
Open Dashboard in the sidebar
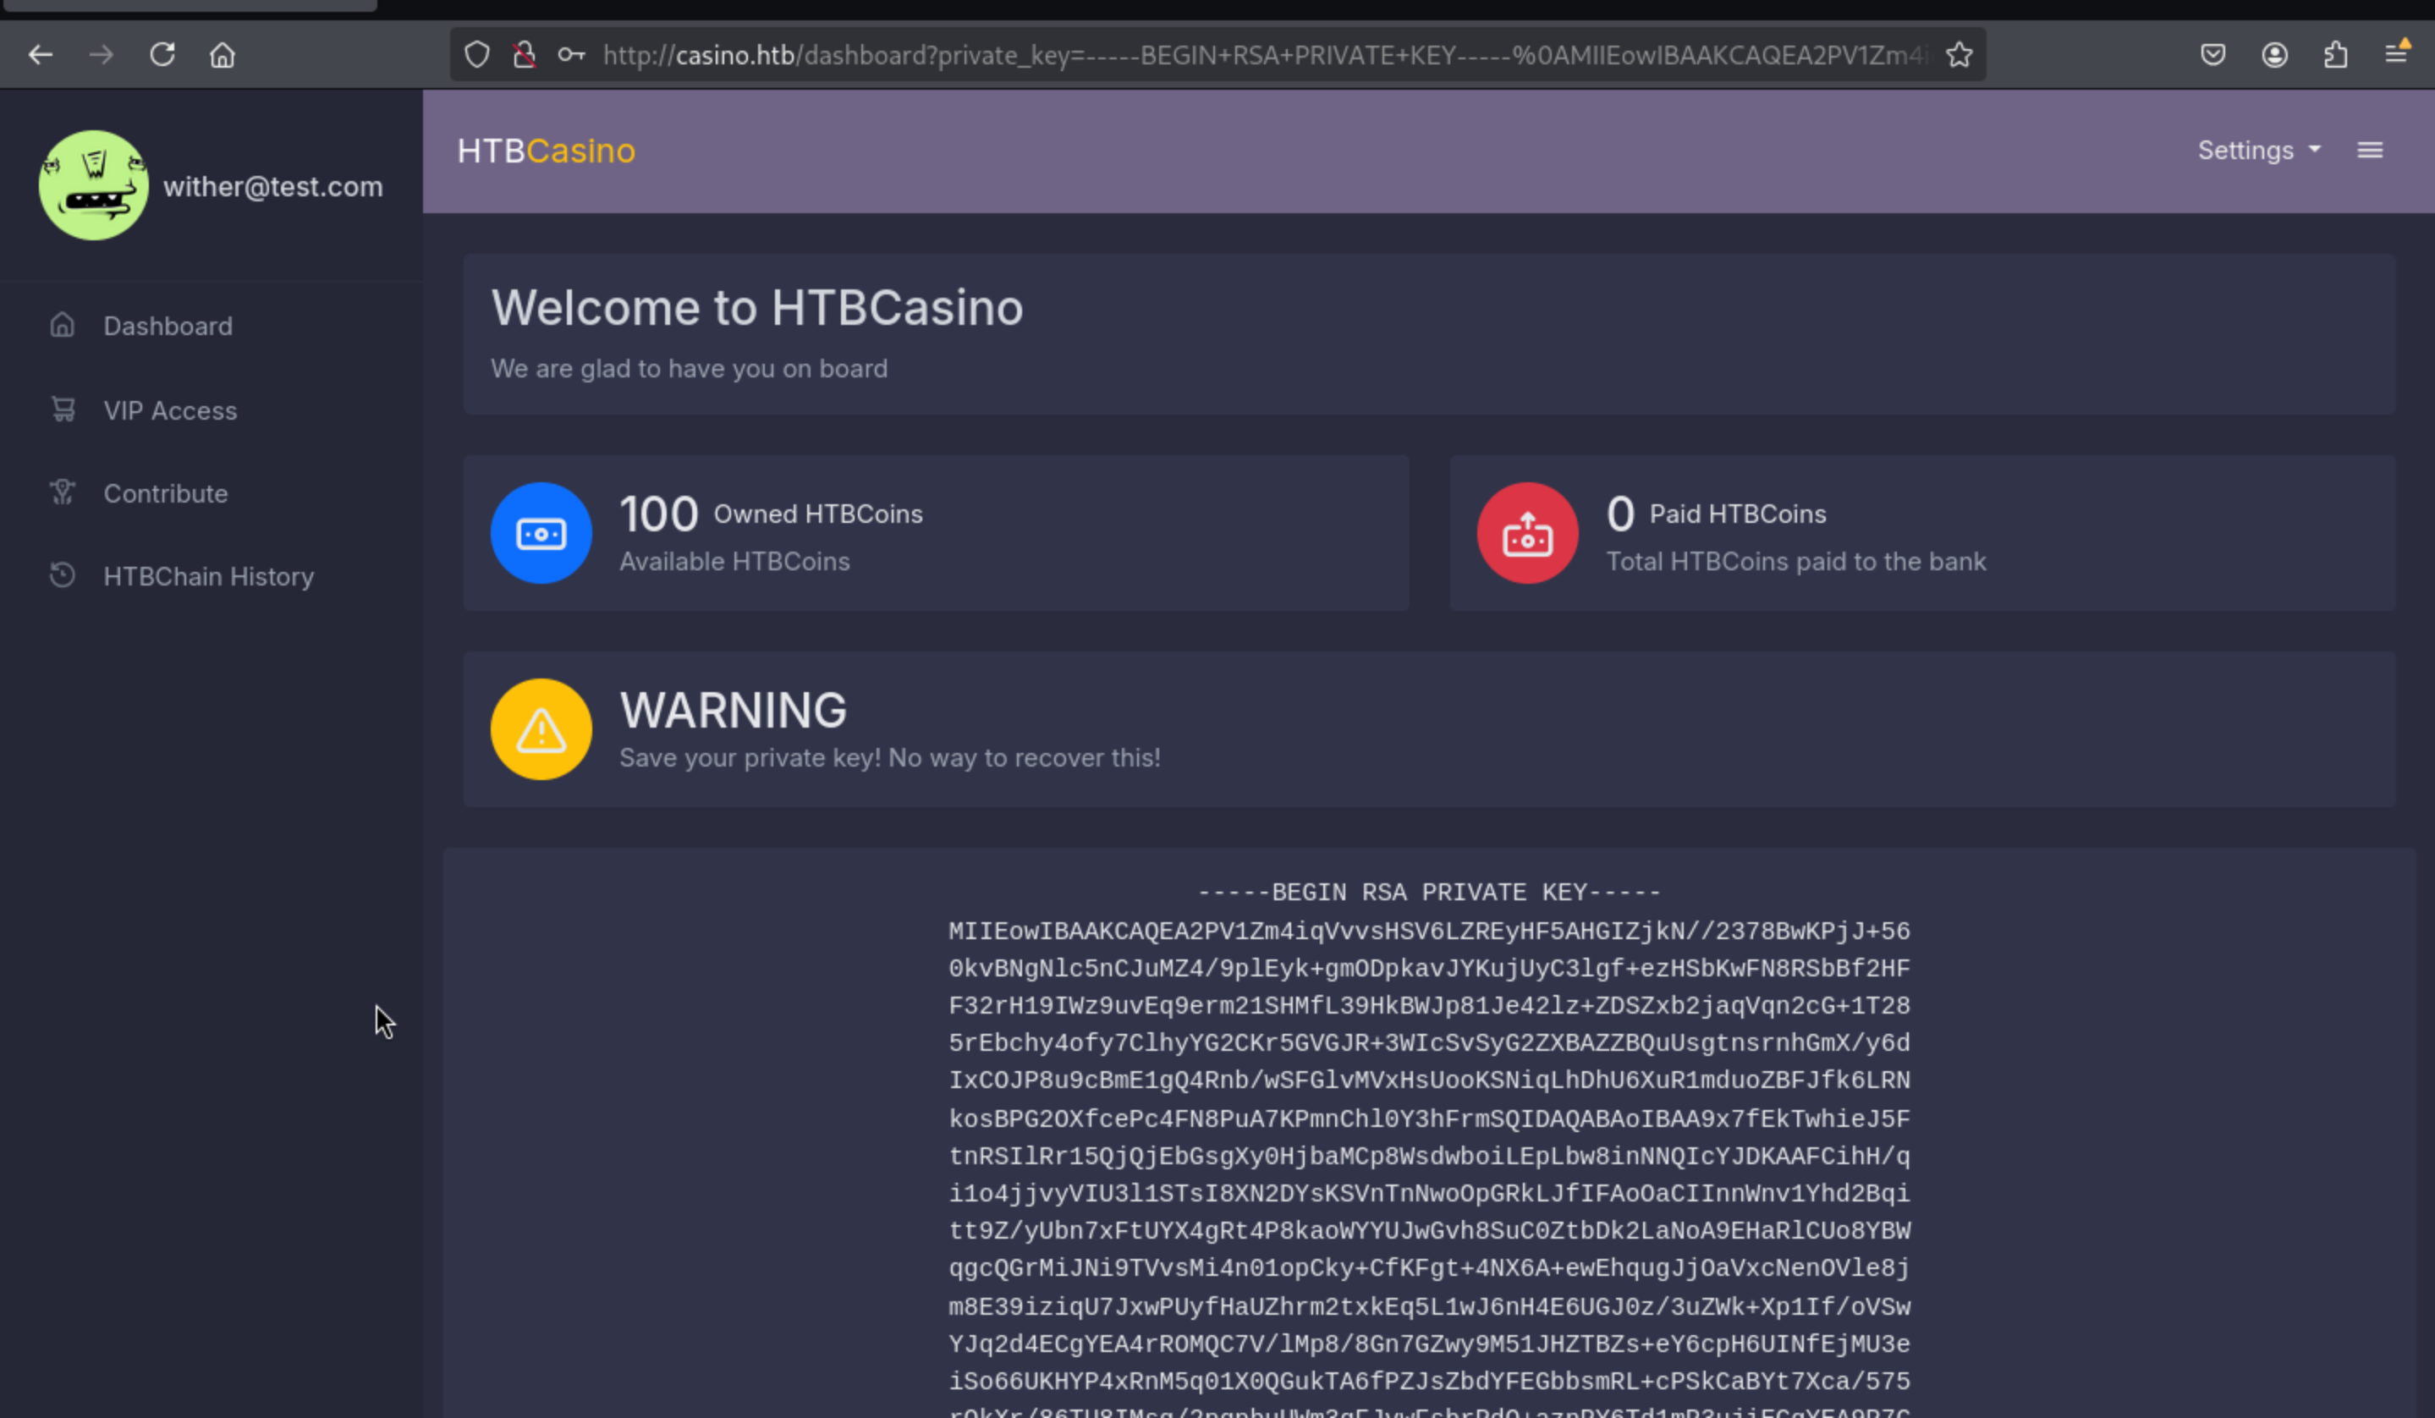click(x=168, y=327)
